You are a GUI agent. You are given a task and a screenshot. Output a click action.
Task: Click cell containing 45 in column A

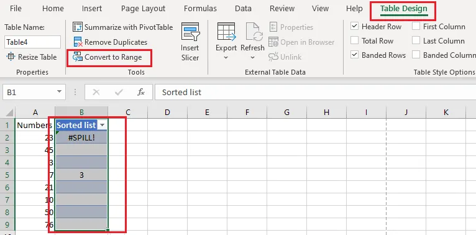click(x=35, y=150)
